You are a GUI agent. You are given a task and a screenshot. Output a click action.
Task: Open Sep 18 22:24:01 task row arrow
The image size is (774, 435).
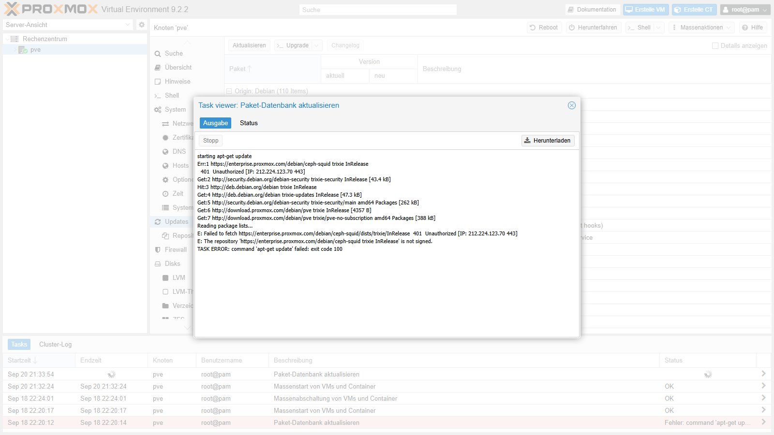click(763, 398)
